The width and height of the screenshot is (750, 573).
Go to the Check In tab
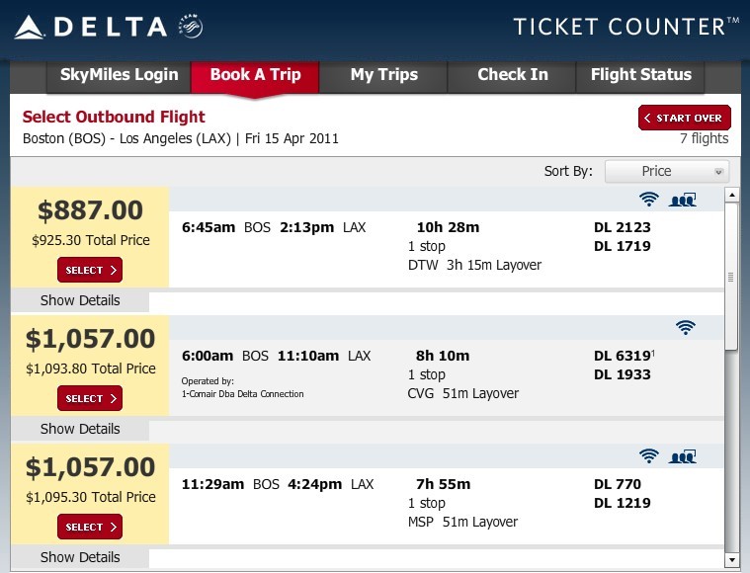512,75
